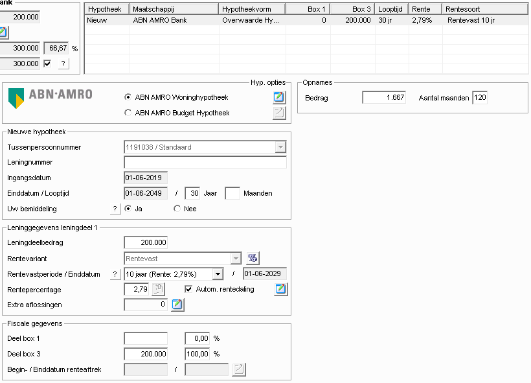The width and height of the screenshot is (531, 383).
Task: Click the 66,67 percentage field
Action: pyautogui.click(x=56, y=48)
